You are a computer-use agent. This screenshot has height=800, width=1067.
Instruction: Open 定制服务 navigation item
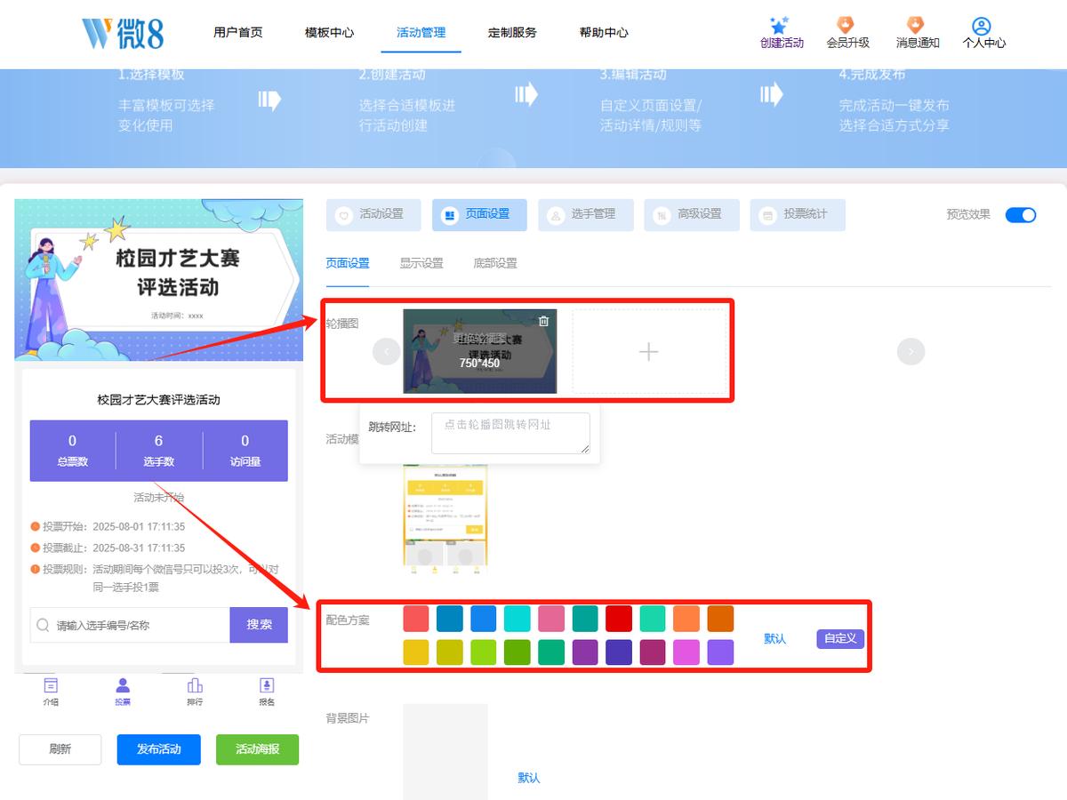click(x=512, y=32)
